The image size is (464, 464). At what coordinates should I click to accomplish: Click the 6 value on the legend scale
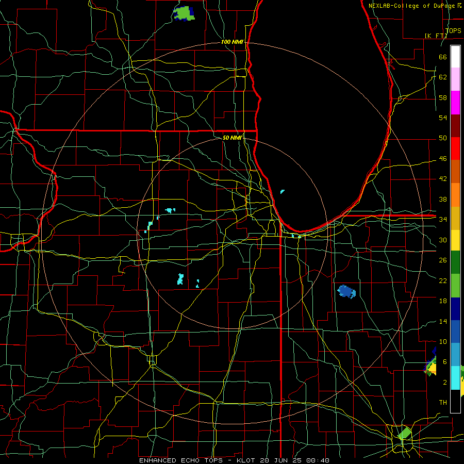tap(444, 362)
